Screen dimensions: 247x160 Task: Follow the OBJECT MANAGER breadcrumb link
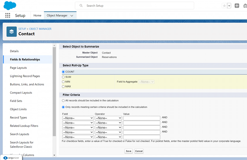point(40,29)
